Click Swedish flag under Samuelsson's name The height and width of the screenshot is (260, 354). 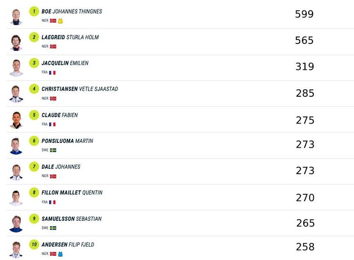click(53, 228)
